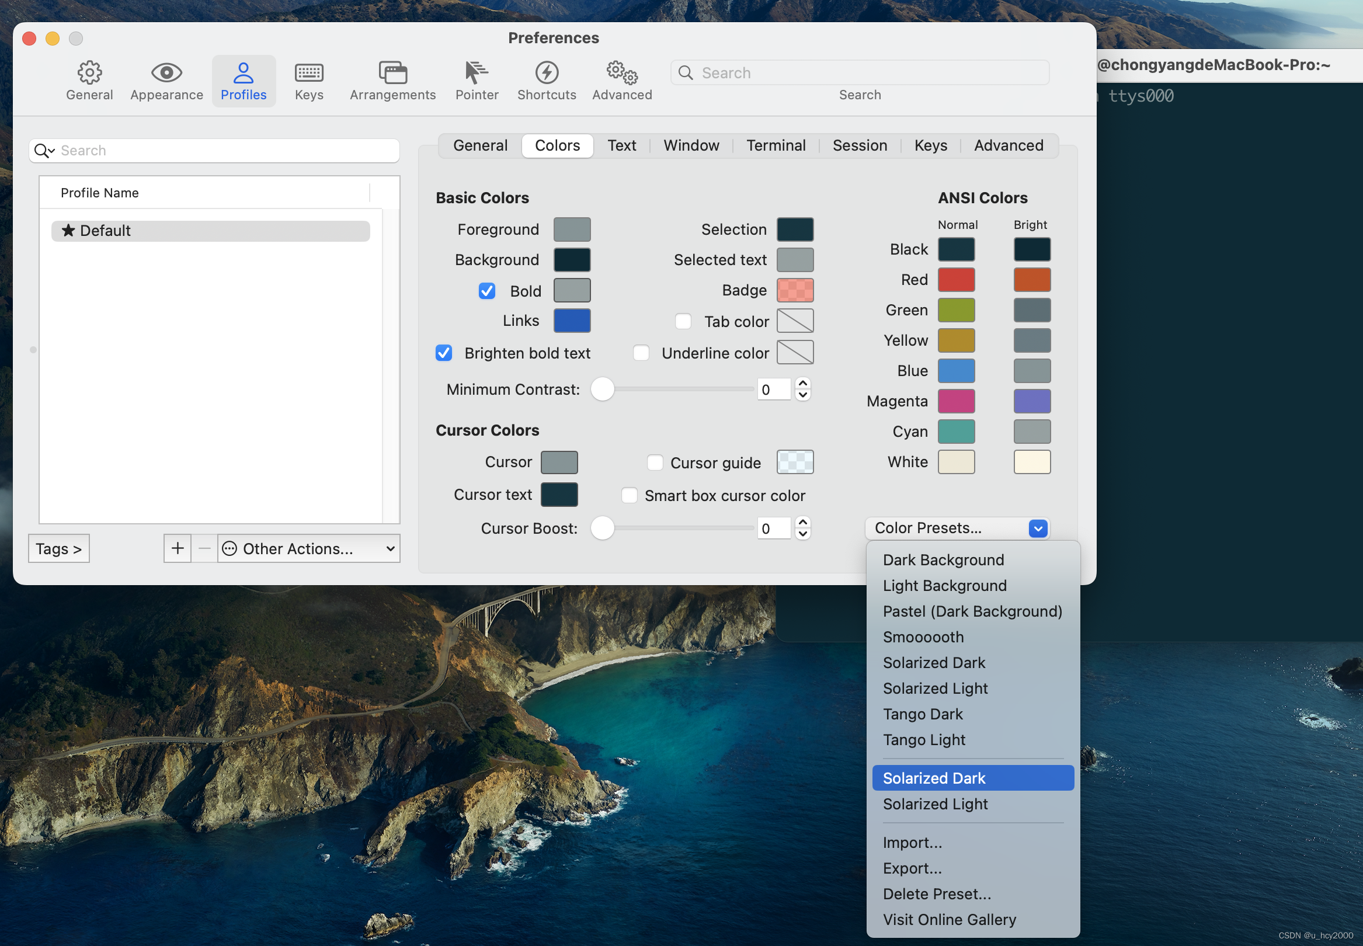The width and height of the screenshot is (1363, 946).
Task: Click the plus icon to add a profile
Action: (177, 548)
